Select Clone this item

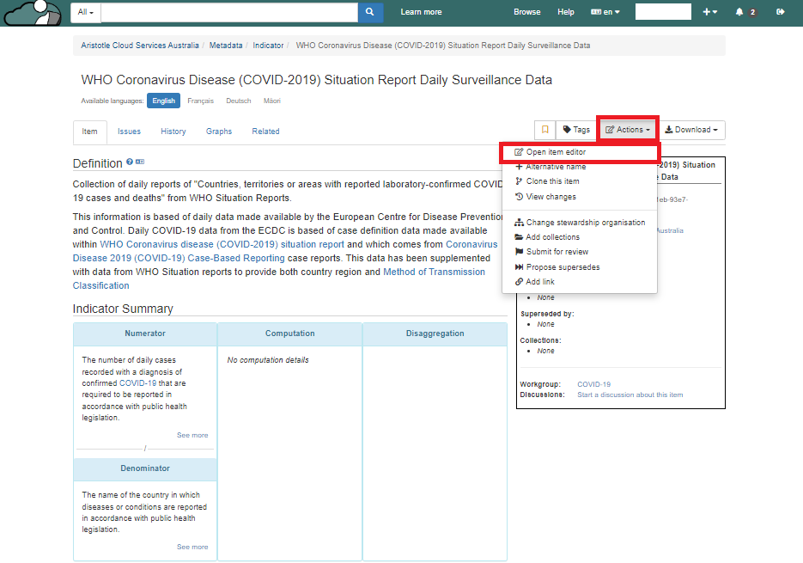(552, 181)
